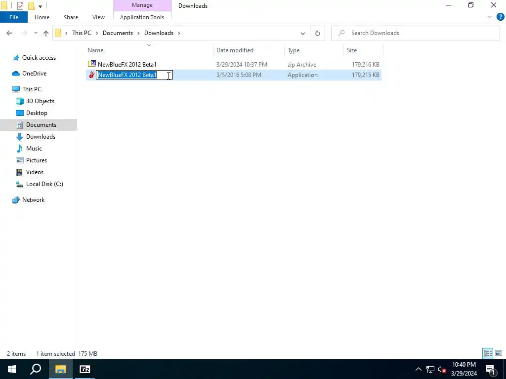Click the Search Downloads field
This screenshot has height=379, width=506.
point(416,33)
